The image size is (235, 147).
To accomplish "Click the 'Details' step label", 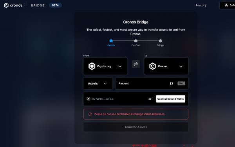I will coord(111,45).
